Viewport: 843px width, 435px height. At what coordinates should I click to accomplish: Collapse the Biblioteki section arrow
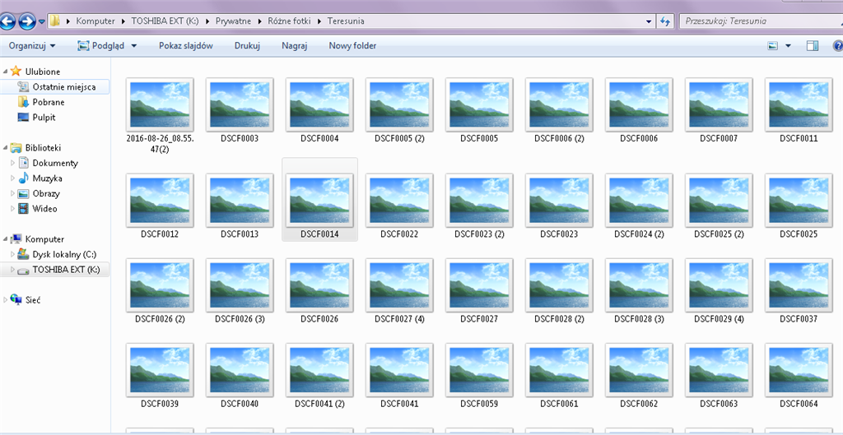point(6,148)
